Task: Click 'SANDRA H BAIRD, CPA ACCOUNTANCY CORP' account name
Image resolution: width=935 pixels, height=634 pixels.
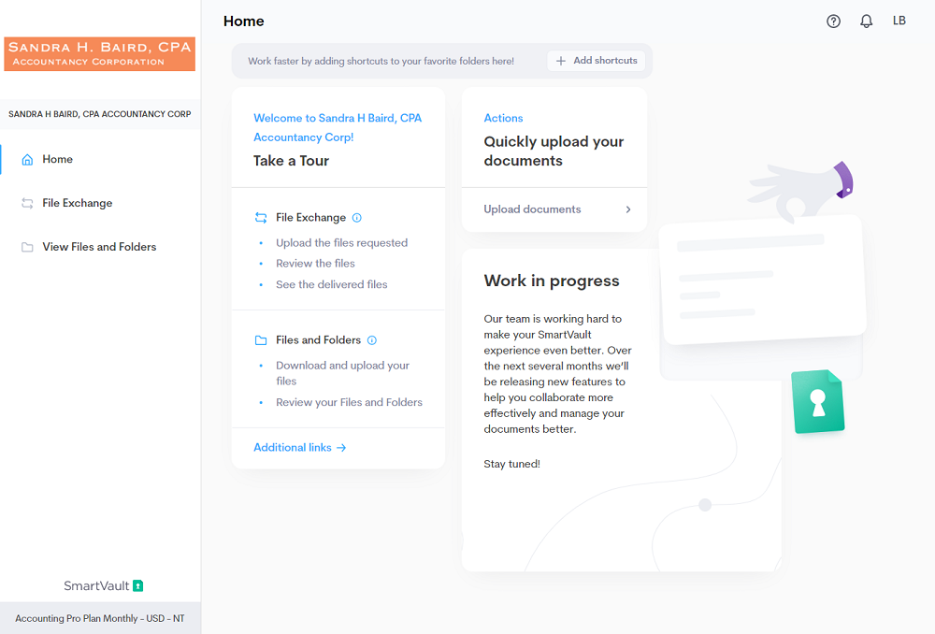Action: click(x=100, y=114)
